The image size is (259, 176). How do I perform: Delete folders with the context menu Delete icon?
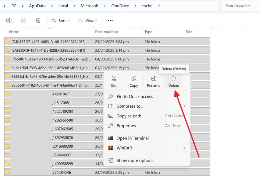[x=173, y=81]
